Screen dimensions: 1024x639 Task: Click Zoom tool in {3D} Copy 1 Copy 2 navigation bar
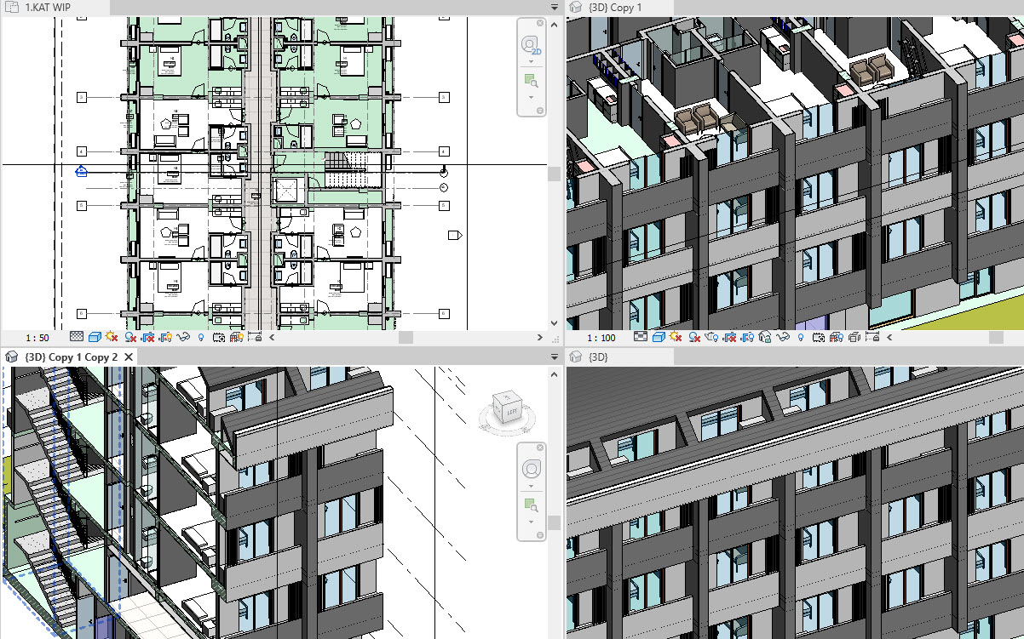point(532,505)
